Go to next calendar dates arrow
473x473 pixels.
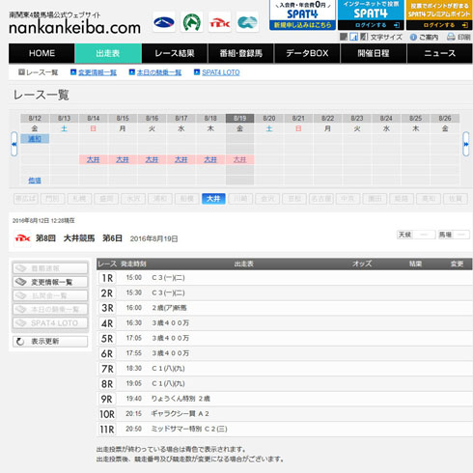pyautogui.click(x=466, y=144)
